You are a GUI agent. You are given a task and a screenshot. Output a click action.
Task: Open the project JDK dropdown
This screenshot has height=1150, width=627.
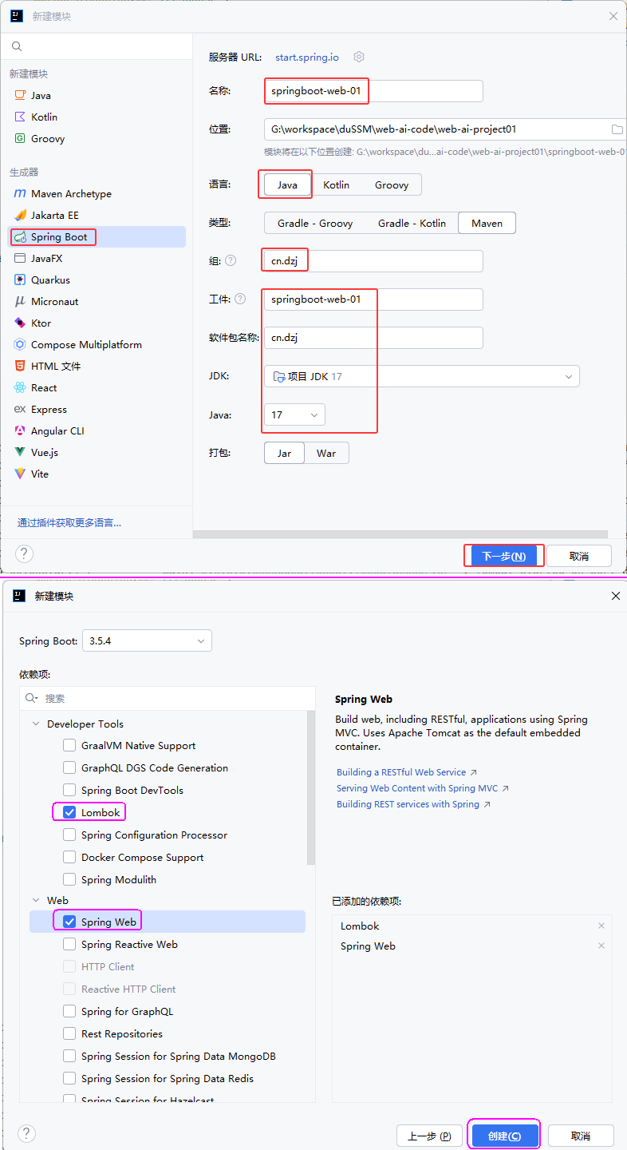pos(421,377)
